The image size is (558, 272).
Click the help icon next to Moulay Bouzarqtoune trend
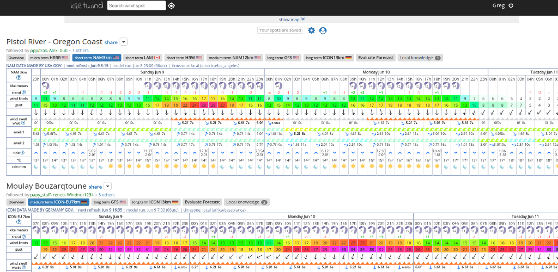coord(22,237)
